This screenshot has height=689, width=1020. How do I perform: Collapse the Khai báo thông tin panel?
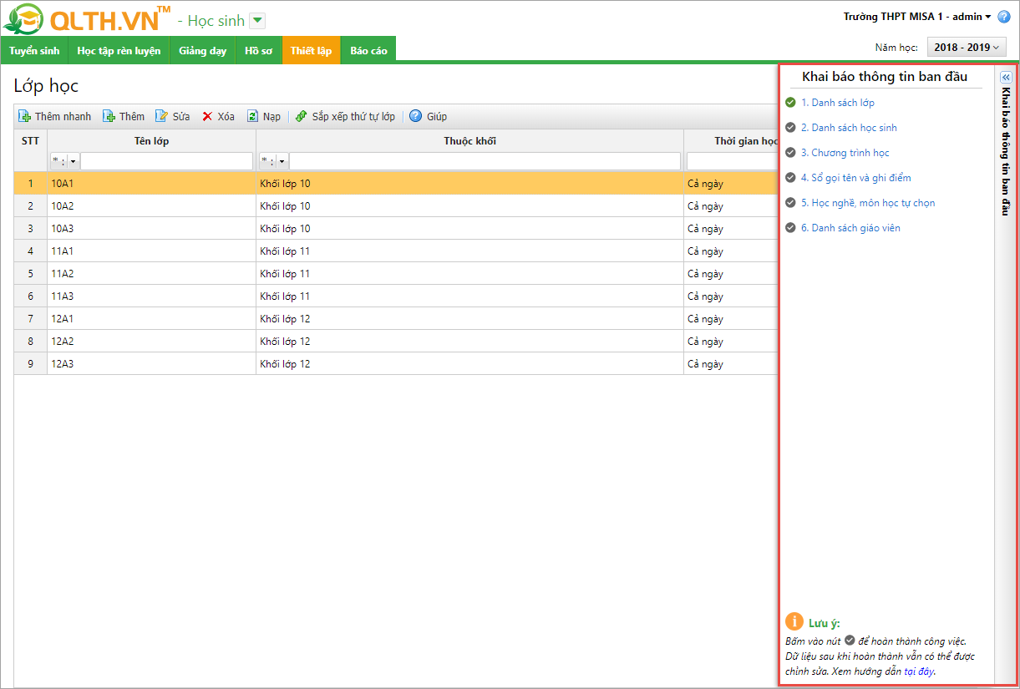1006,77
